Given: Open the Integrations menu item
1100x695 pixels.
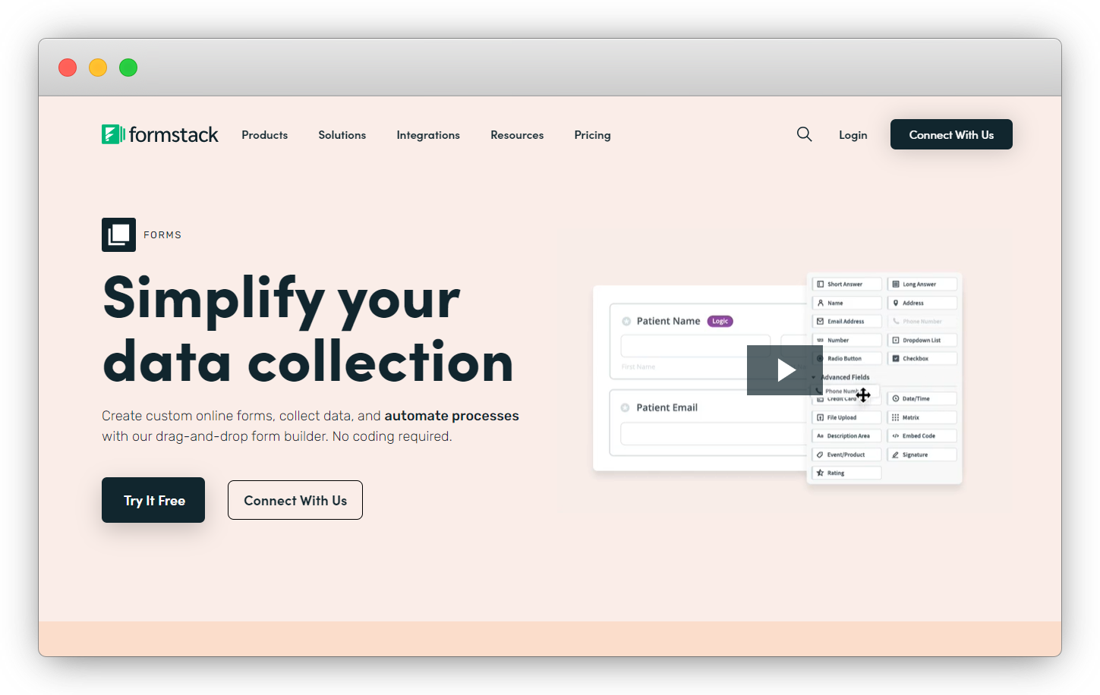Looking at the screenshot, I should coord(428,134).
